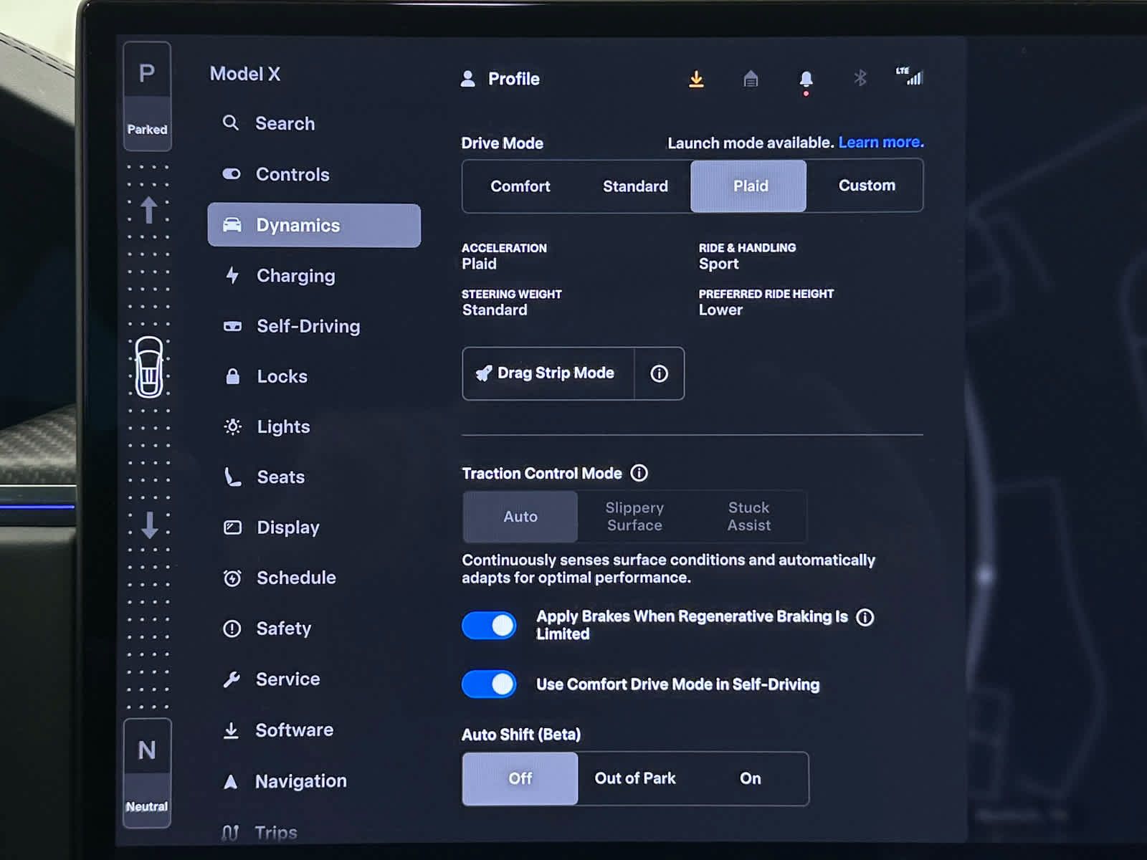
Task: Click the Learn more launch mode link
Action: pos(881,143)
